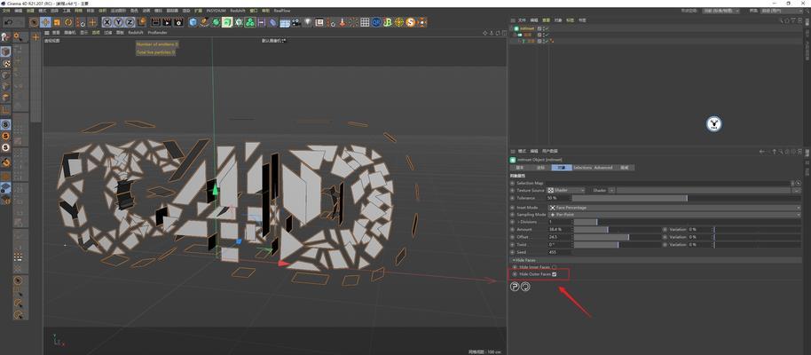Open the RealFlow menu

tap(282, 11)
